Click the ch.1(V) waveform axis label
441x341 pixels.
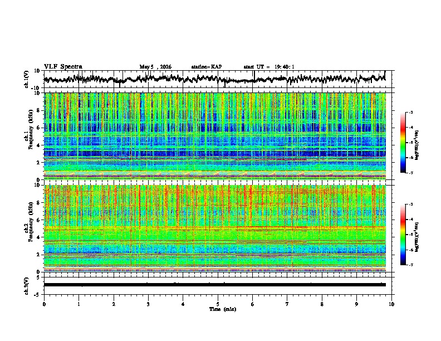pyautogui.click(x=27, y=79)
